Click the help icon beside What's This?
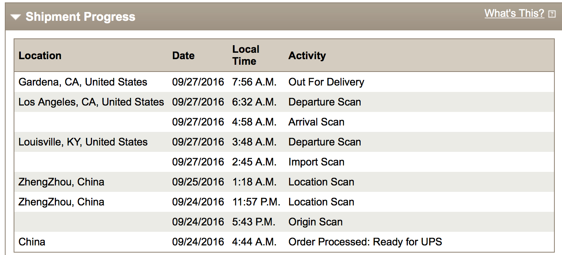562x255 pixels. [x=552, y=14]
